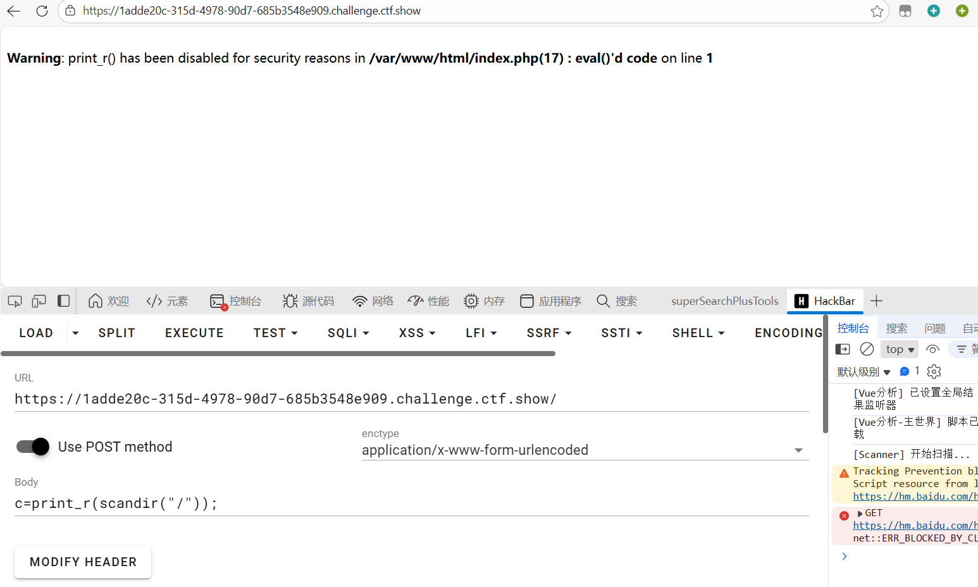Open the enctype combo box

click(x=585, y=450)
